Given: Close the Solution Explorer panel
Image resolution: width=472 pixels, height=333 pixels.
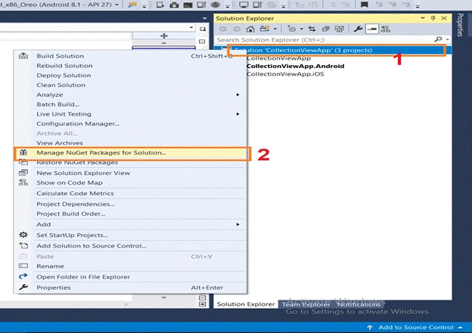Looking at the screenshot, I should (x=444, y=18).
